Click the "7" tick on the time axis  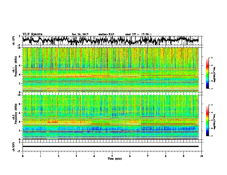point(148,156)
